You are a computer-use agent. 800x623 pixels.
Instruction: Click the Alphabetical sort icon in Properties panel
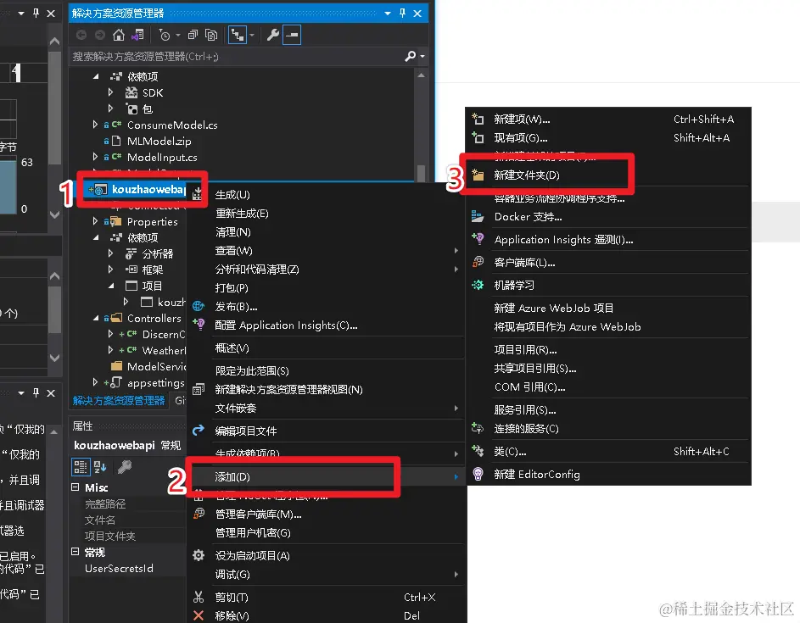point(100,466)
